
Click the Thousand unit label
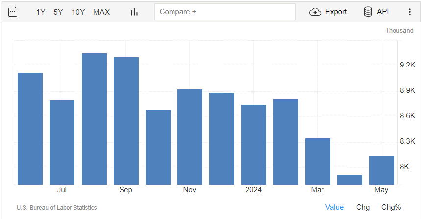(399, 30)
